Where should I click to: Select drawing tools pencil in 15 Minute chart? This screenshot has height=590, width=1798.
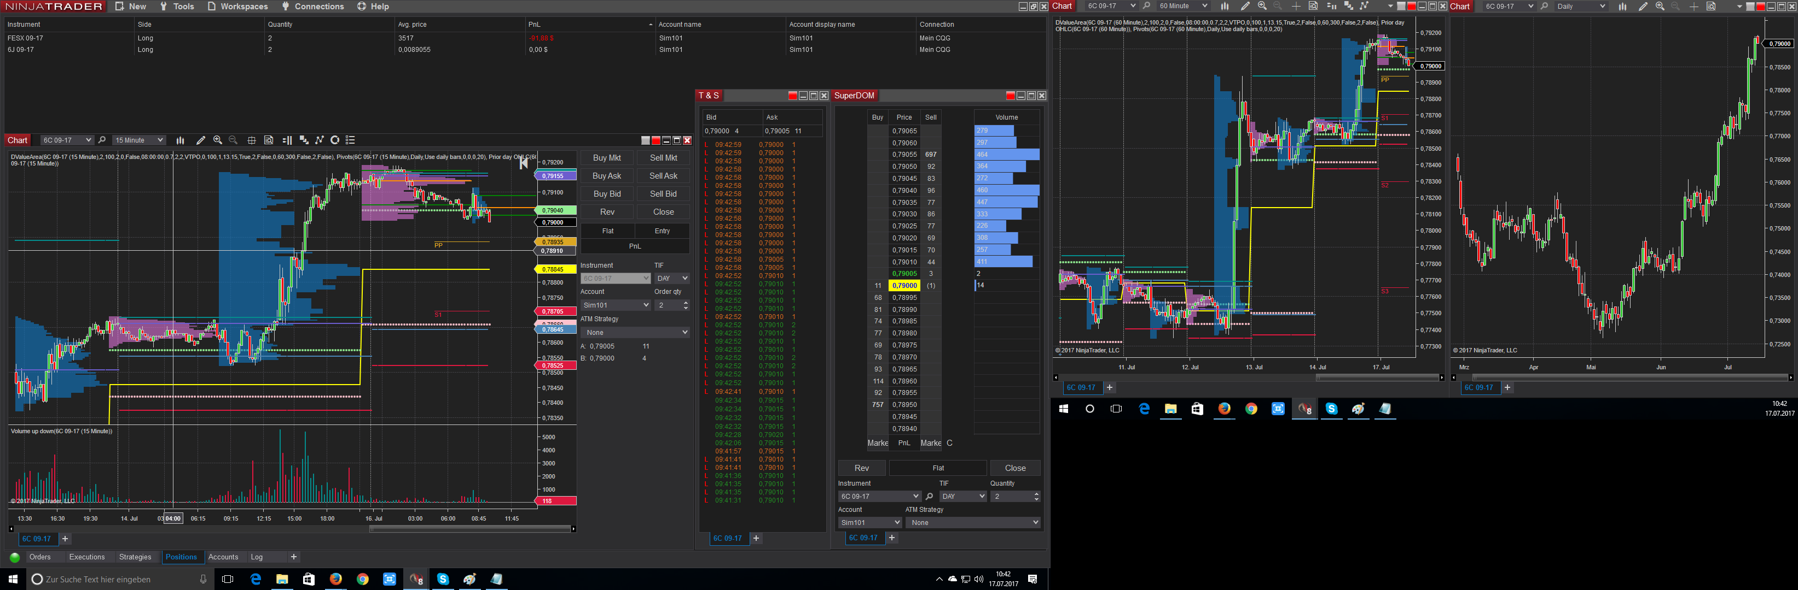[x=201, y=140]
